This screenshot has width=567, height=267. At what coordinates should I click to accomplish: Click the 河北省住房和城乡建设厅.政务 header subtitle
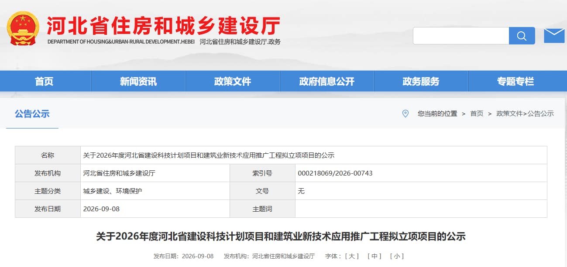click(240, 42)
